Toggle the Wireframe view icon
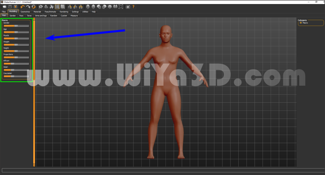Viewport: 325px width, 175px height. (46, 7)
